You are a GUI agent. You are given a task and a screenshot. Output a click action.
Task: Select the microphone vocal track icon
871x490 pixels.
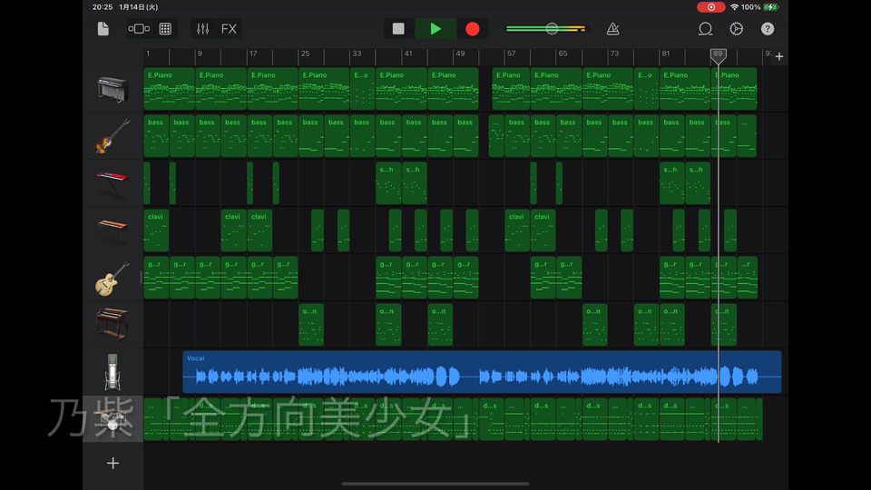(x=113, y=372)
